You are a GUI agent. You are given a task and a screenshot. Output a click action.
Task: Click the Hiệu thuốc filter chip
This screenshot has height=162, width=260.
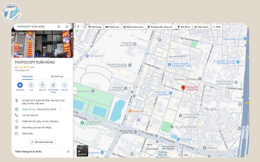(201, 27)
